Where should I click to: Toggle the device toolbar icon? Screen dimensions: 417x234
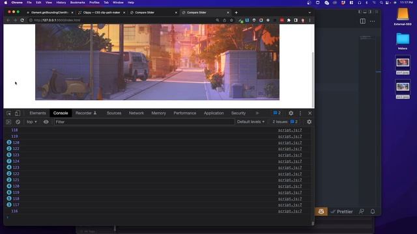tap(18, 113)
